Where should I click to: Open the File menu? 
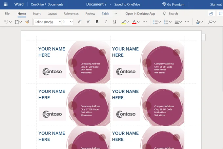pos(7,14)
